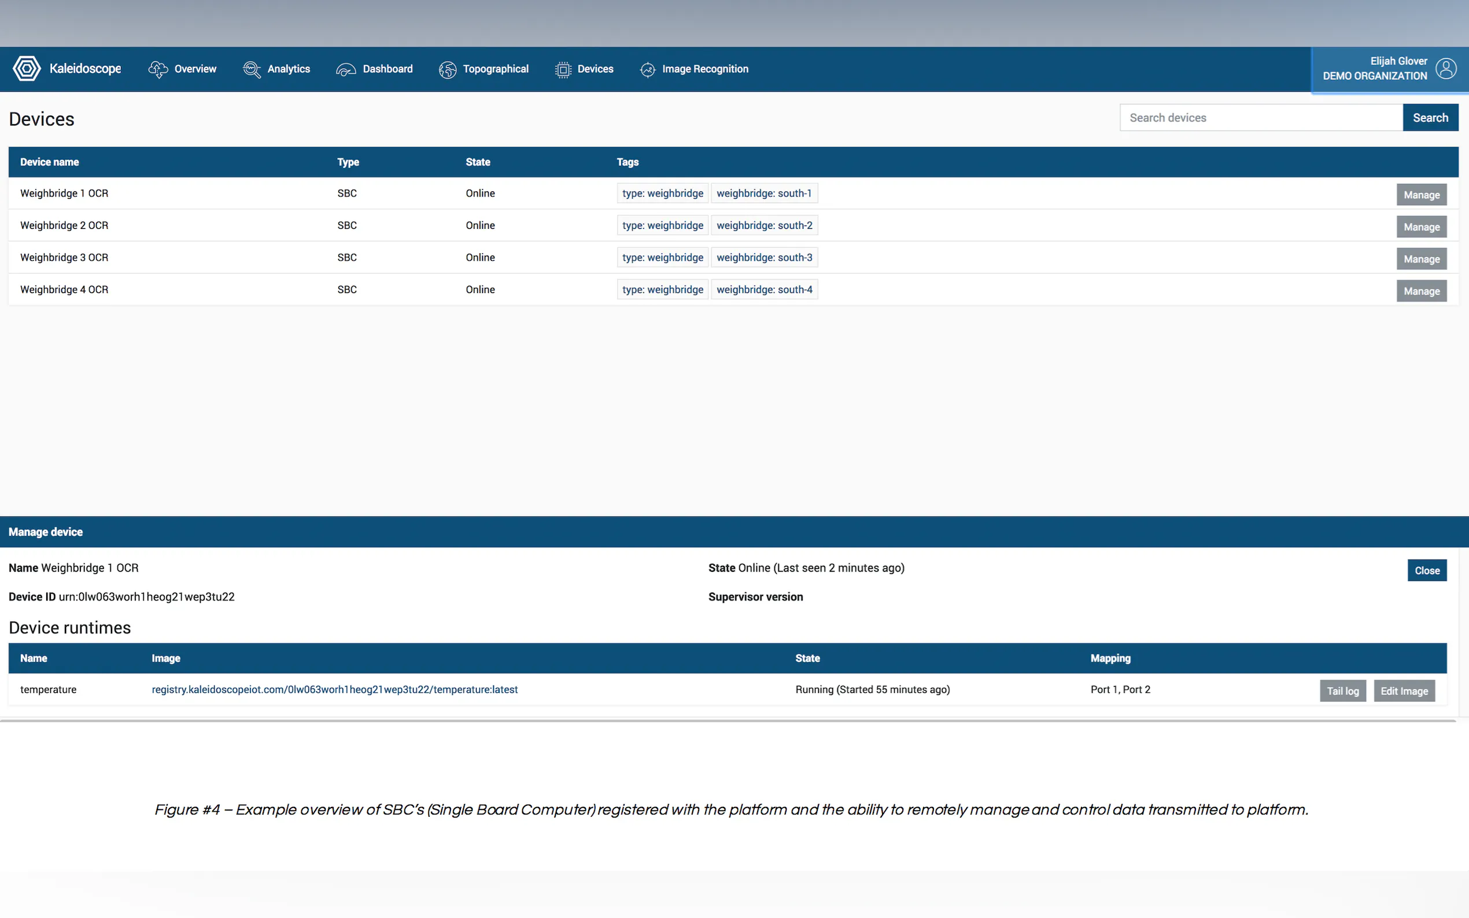1469x918 pixels.
Task: Click the Overview cloud icon
Action: point(158,69)
